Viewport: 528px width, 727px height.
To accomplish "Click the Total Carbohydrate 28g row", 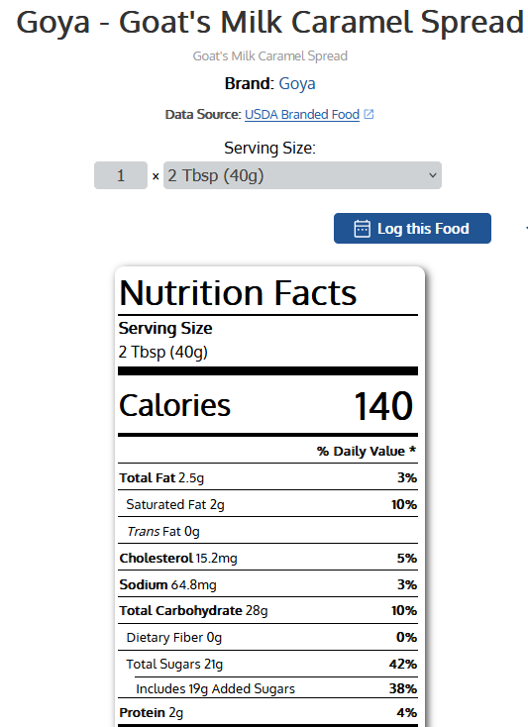I will 267,611.
